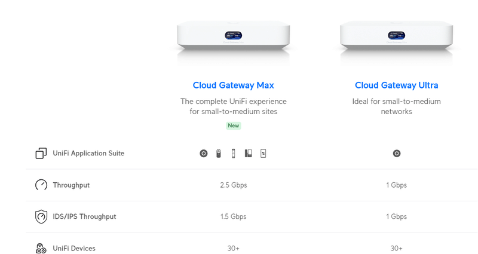Click the IDS/IPS Throughput shield icon
Image resolution: width=478 pixels, height=254 pixels.
41,216
